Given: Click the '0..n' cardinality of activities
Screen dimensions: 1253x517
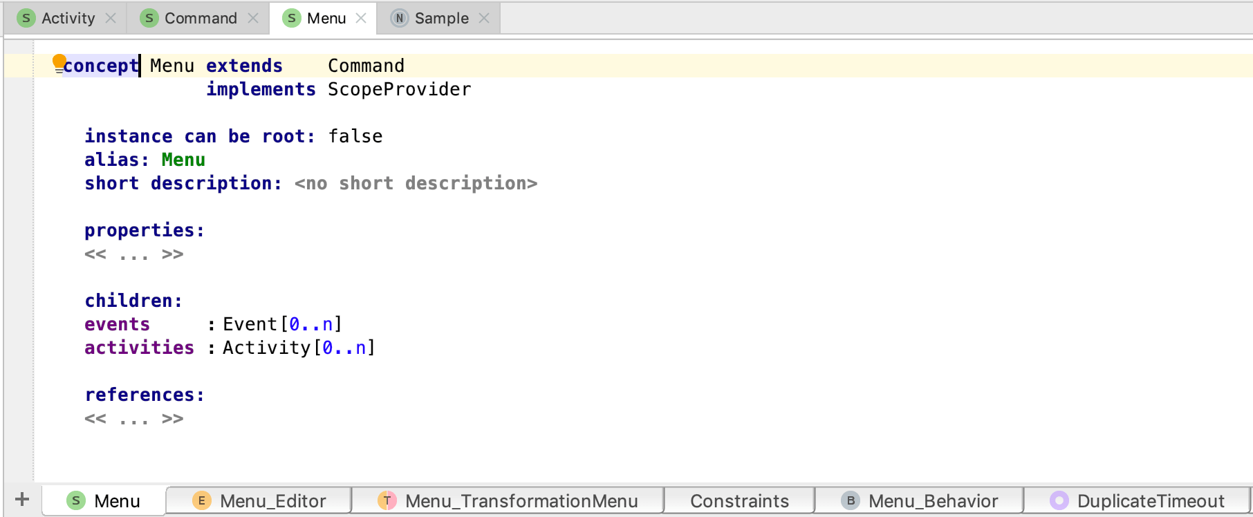Looking at the screenshot, I should [344, 348].
